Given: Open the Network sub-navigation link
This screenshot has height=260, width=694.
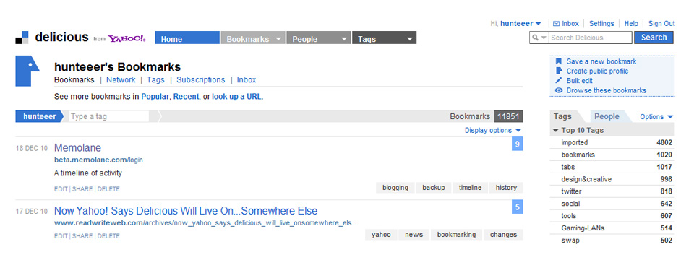Looking at the screenshot, I should tap(121, 79).
